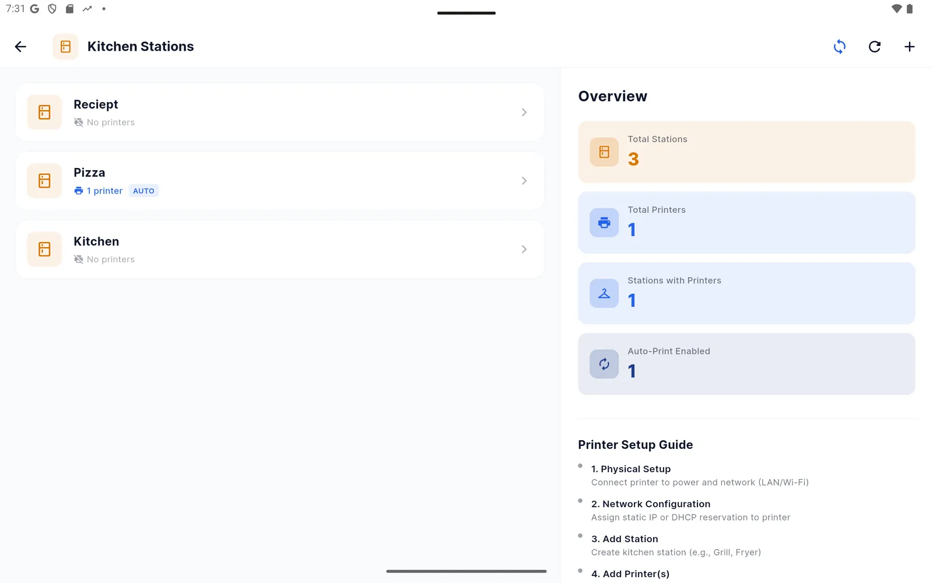Screen dimensions: 933x583
Task: Click the "4. Add Printer(s)" step
Action: (630, 574)
